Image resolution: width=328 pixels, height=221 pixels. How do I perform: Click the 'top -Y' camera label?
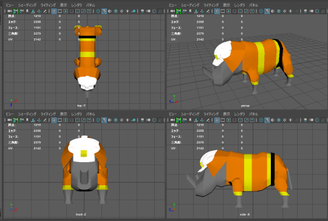(81, 106)
